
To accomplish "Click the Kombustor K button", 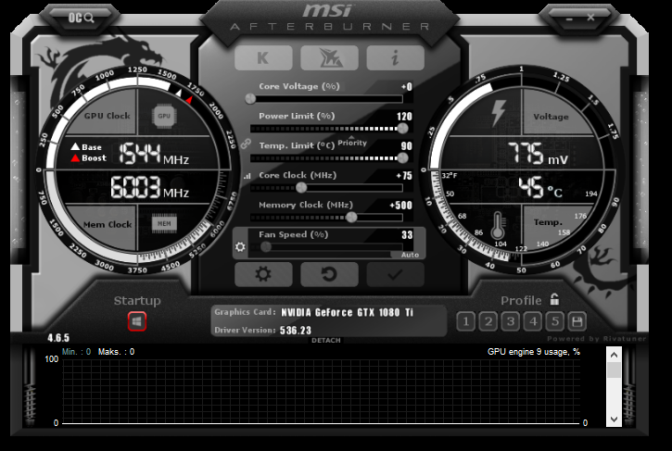I will (x=263, y=57).
